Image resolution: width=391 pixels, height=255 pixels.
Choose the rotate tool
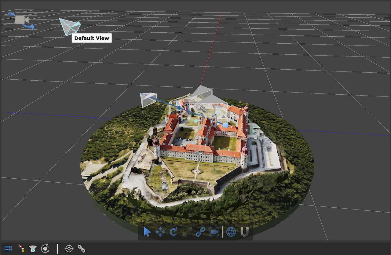(173, 232)
